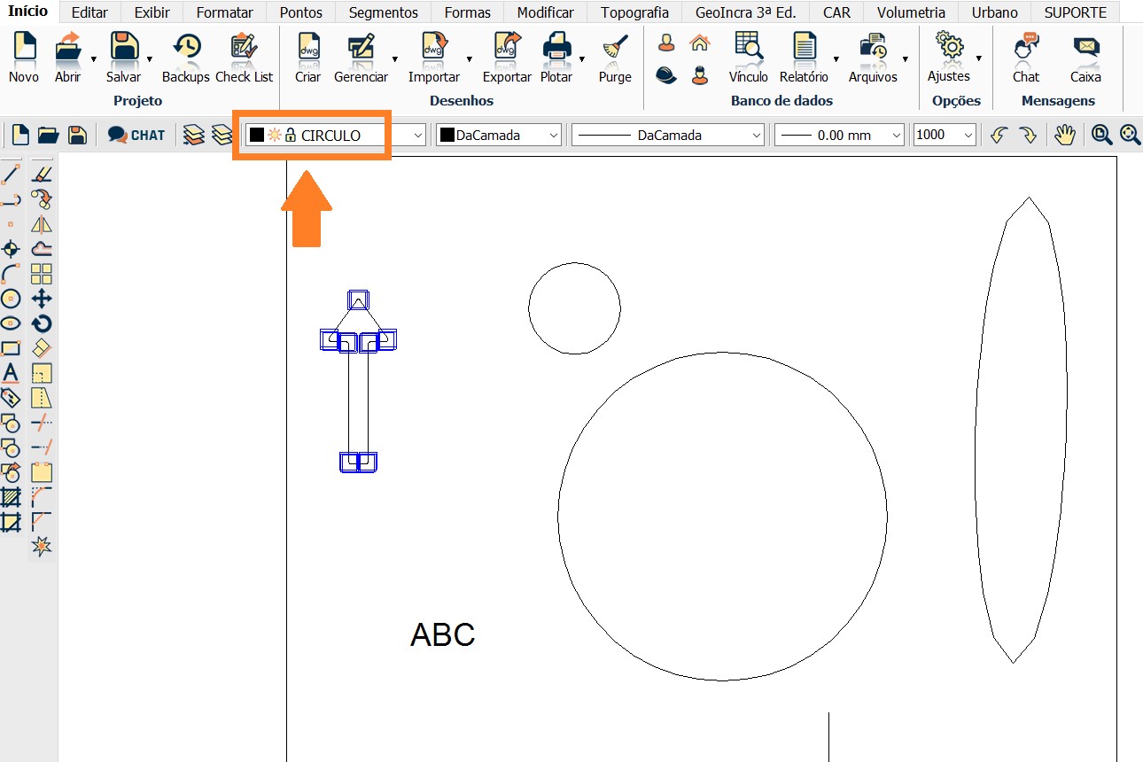
Task: Select the mirror tool in the left toolbar
Action: 42,224
